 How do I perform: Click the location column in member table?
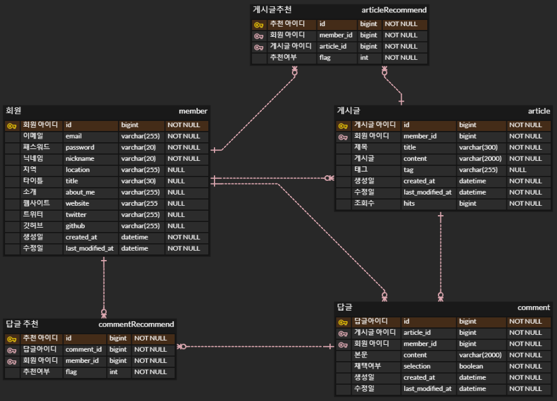(x=77, y=170)
